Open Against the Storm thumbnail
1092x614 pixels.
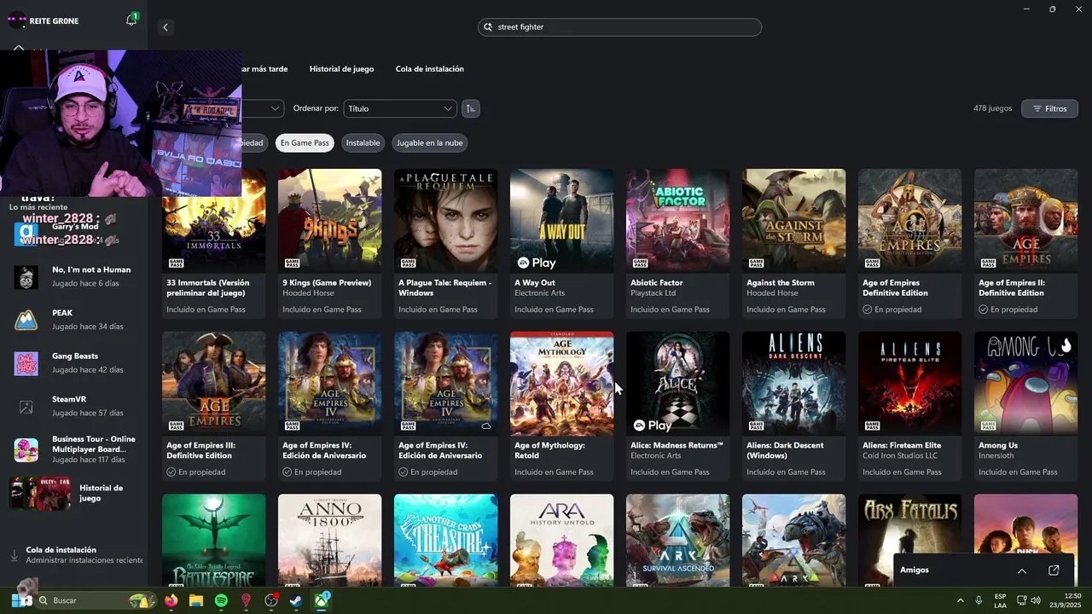pyautogui.click(x=794, y=221)
